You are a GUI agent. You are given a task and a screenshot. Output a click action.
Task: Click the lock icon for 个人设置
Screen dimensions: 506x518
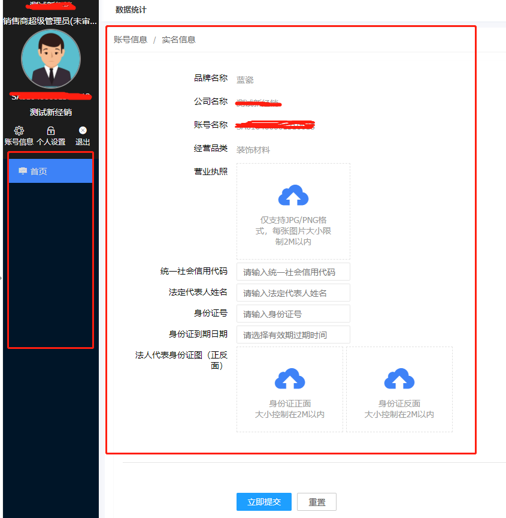(x=51, y=131)
